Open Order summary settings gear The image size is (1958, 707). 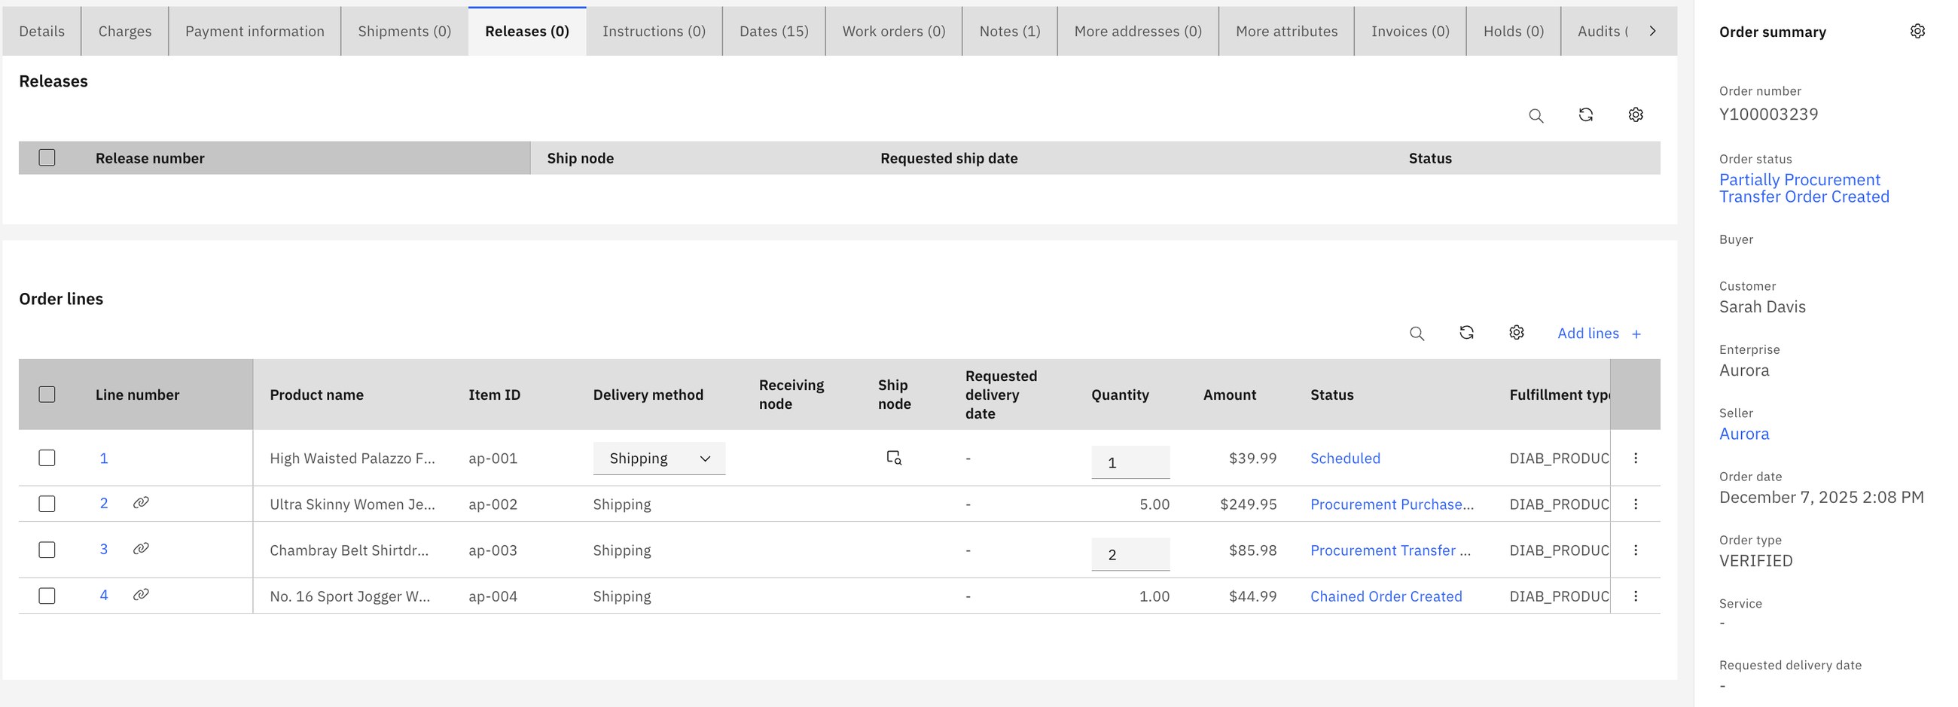[1918, 31]
